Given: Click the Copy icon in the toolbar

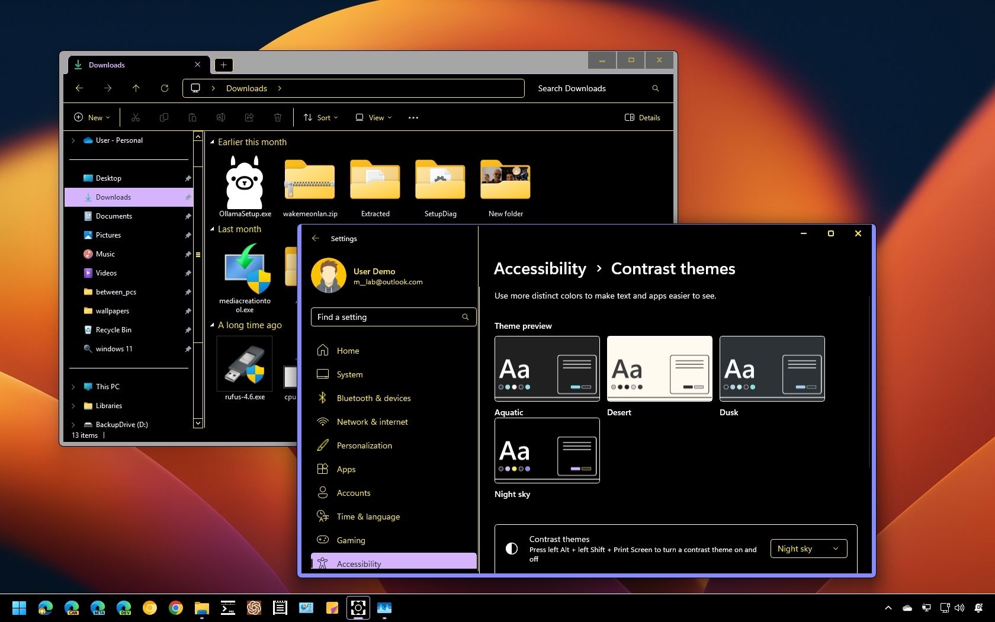Looking at the screenshot, I should tap(164, 117).
